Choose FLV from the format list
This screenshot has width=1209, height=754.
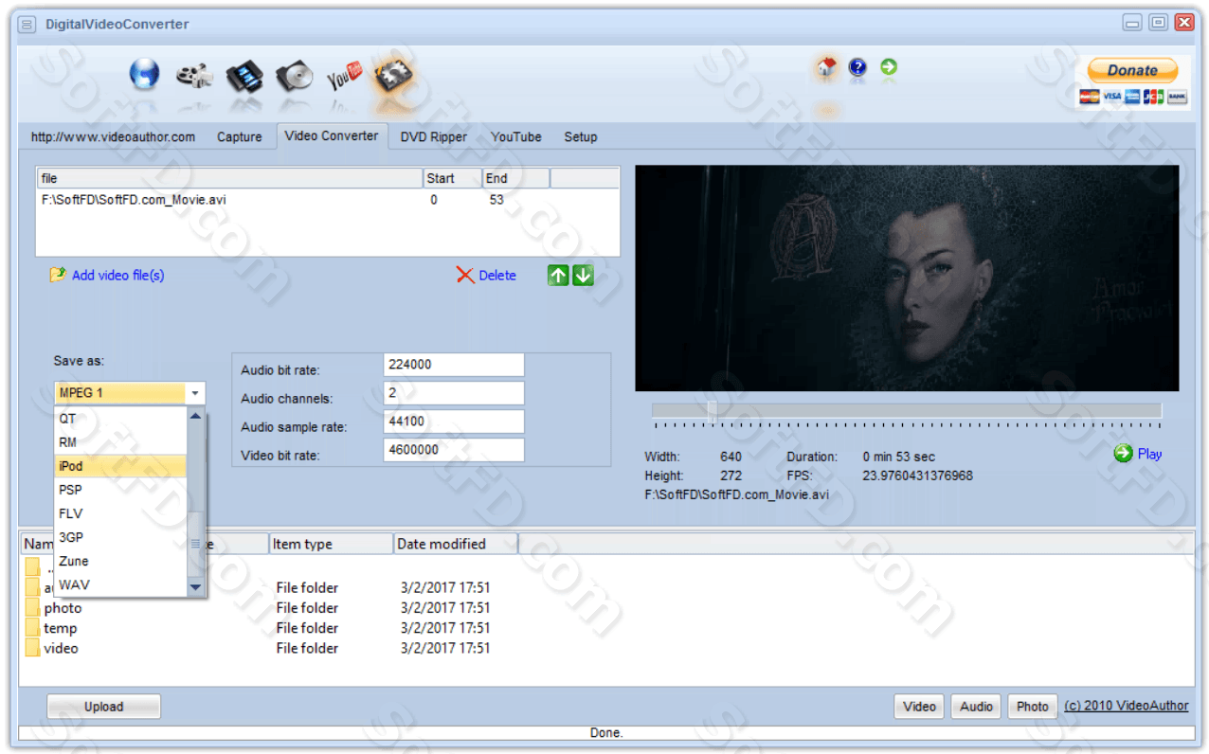[x=120, y=513]
